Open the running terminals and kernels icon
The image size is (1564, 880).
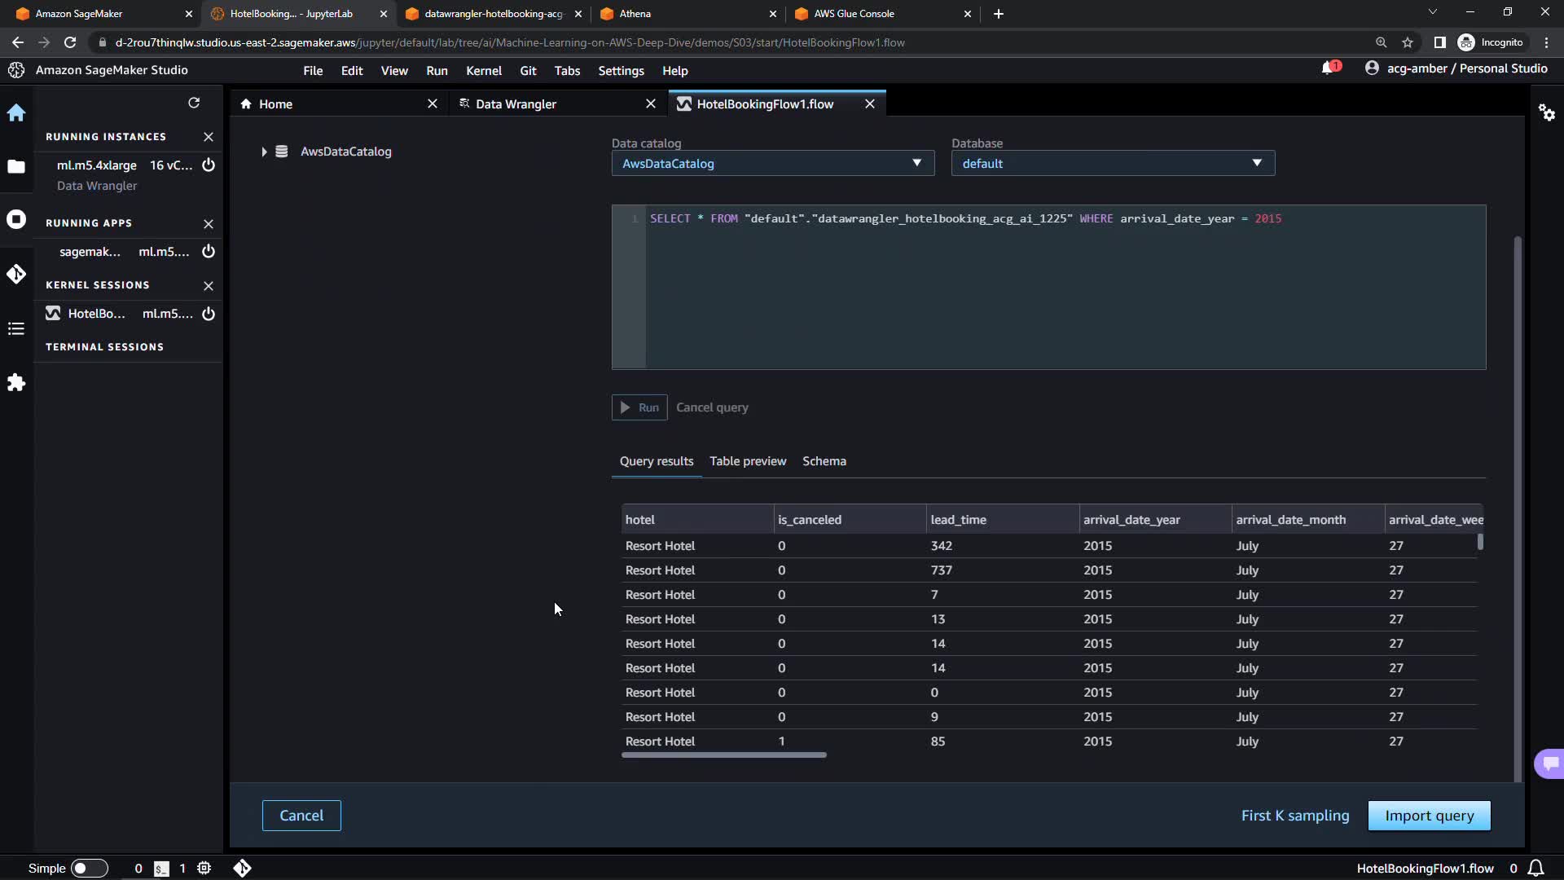[16, 220]
